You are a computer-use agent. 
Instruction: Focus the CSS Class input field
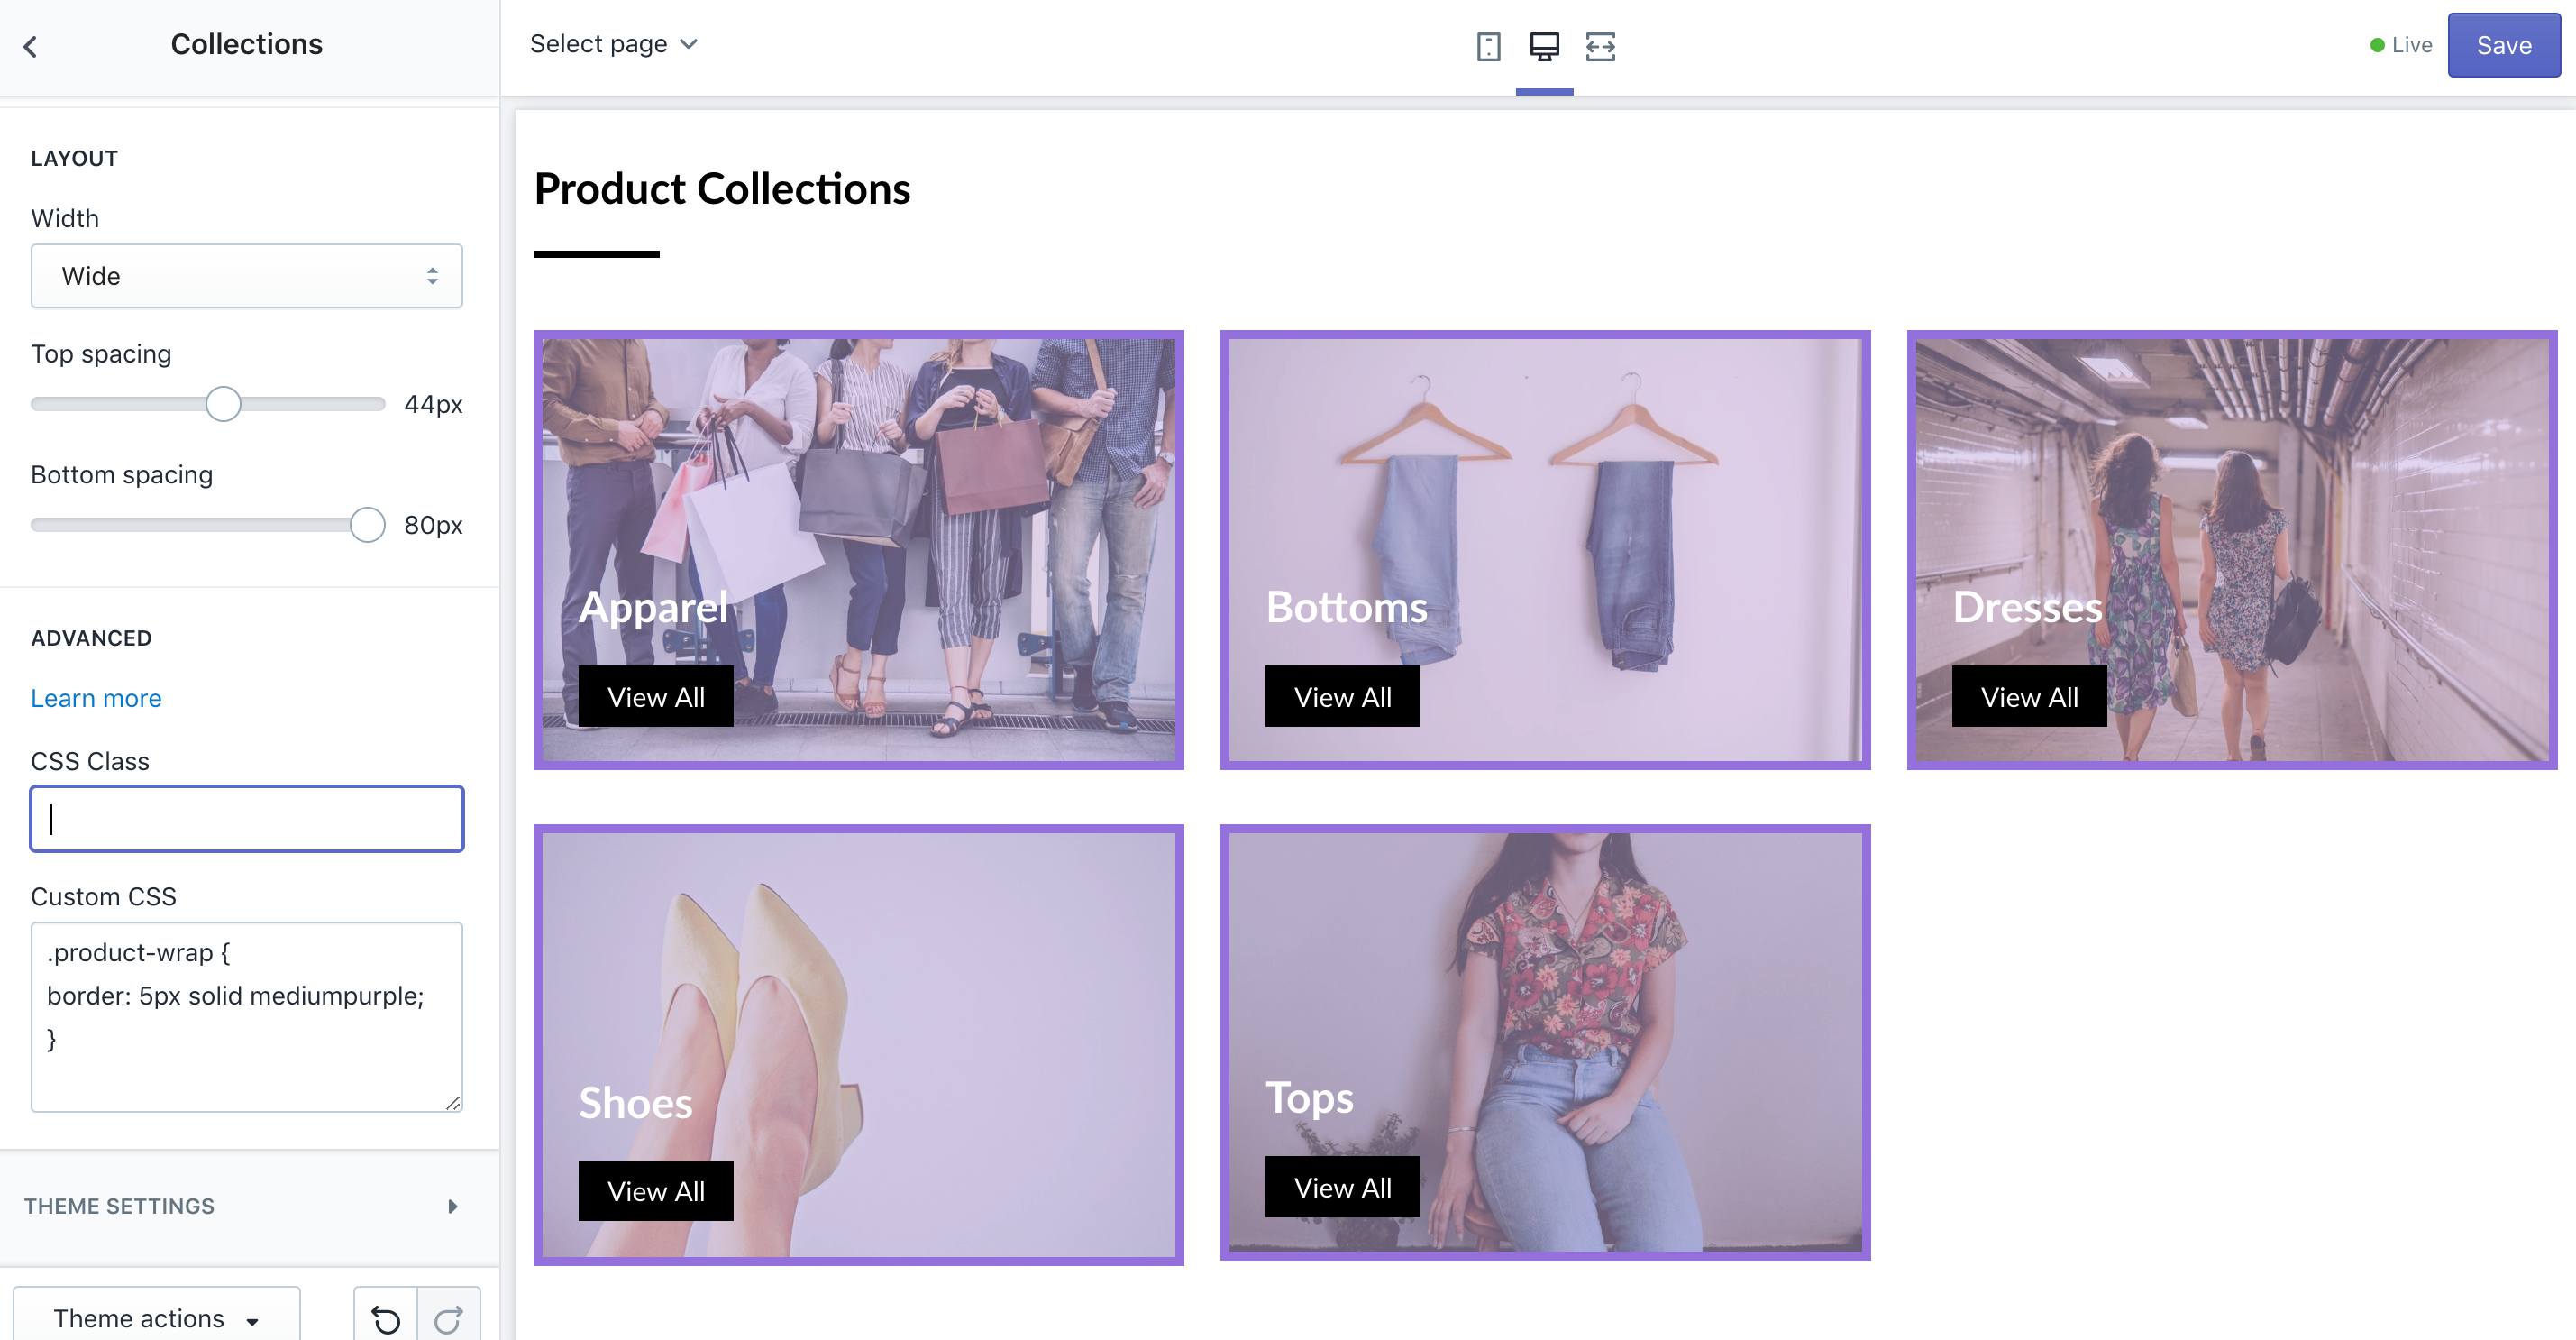tap(246, 819)
